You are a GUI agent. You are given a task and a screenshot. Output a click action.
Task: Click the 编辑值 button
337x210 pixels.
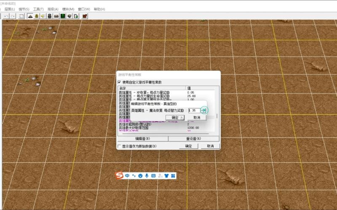[x=143, y=139]
